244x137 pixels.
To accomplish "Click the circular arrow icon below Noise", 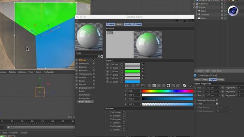I will (102, 57).
